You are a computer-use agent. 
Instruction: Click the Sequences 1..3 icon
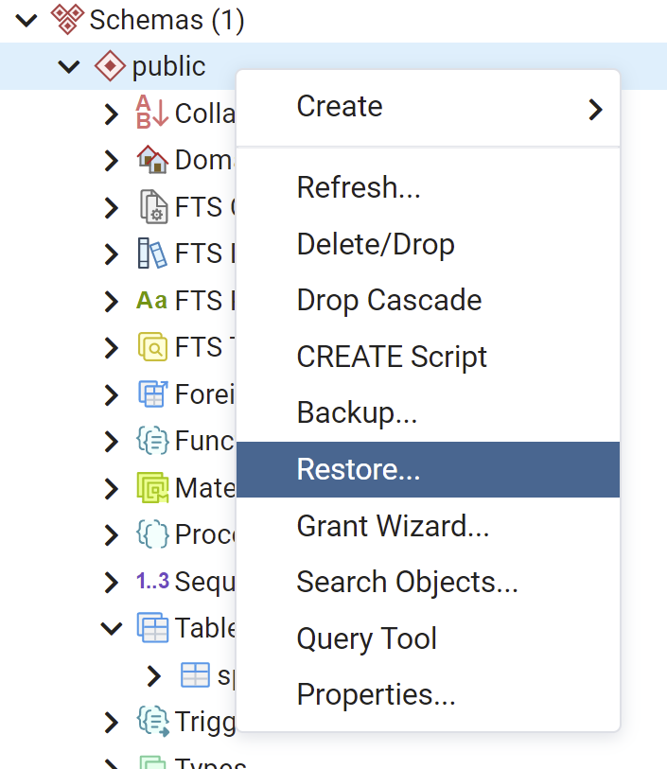[151, 581]
